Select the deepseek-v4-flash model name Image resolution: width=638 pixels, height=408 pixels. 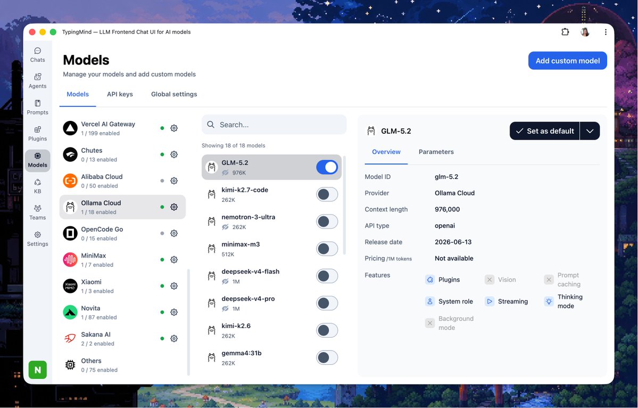[x=250, y=272]
